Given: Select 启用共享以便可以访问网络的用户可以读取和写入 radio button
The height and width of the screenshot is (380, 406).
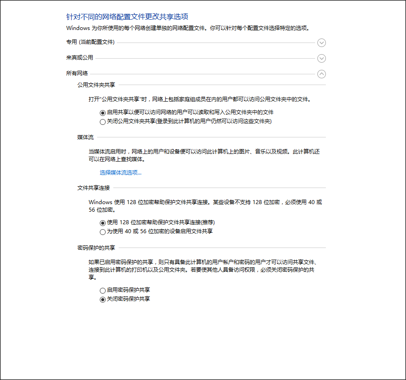Looking at the screenshot, I should point(103,113).
